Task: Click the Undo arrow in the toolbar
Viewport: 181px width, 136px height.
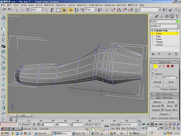Action: [4, 10]
